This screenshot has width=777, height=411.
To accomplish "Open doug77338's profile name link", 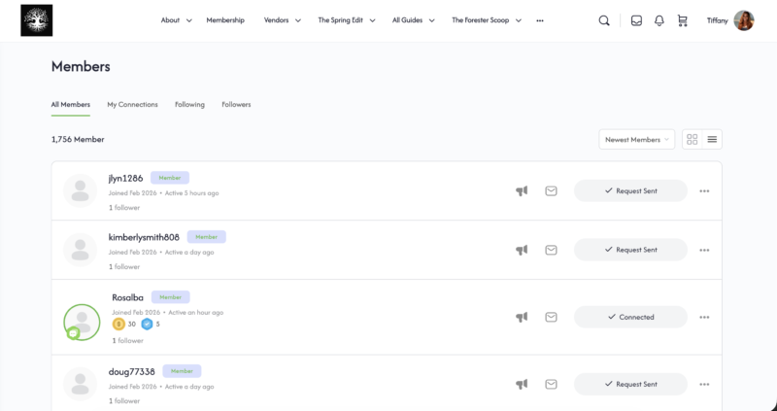I will point(132,371).
